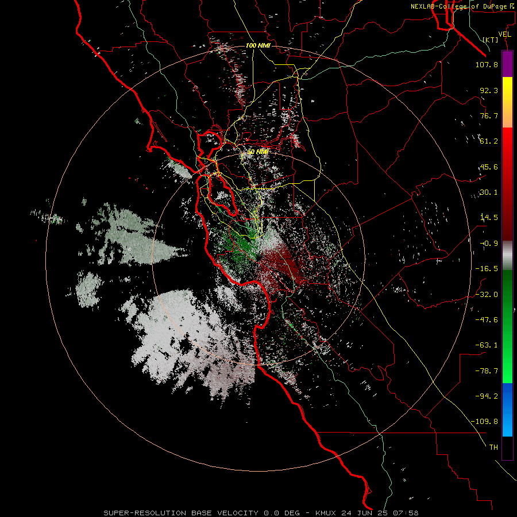517x517 pixels.
Task: Select the 61.2 legend value
Action: click(489, 141)
